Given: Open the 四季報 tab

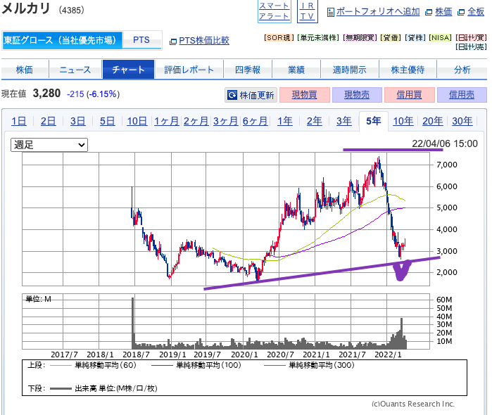Looking at the screenshot, I should coord(248,70).
